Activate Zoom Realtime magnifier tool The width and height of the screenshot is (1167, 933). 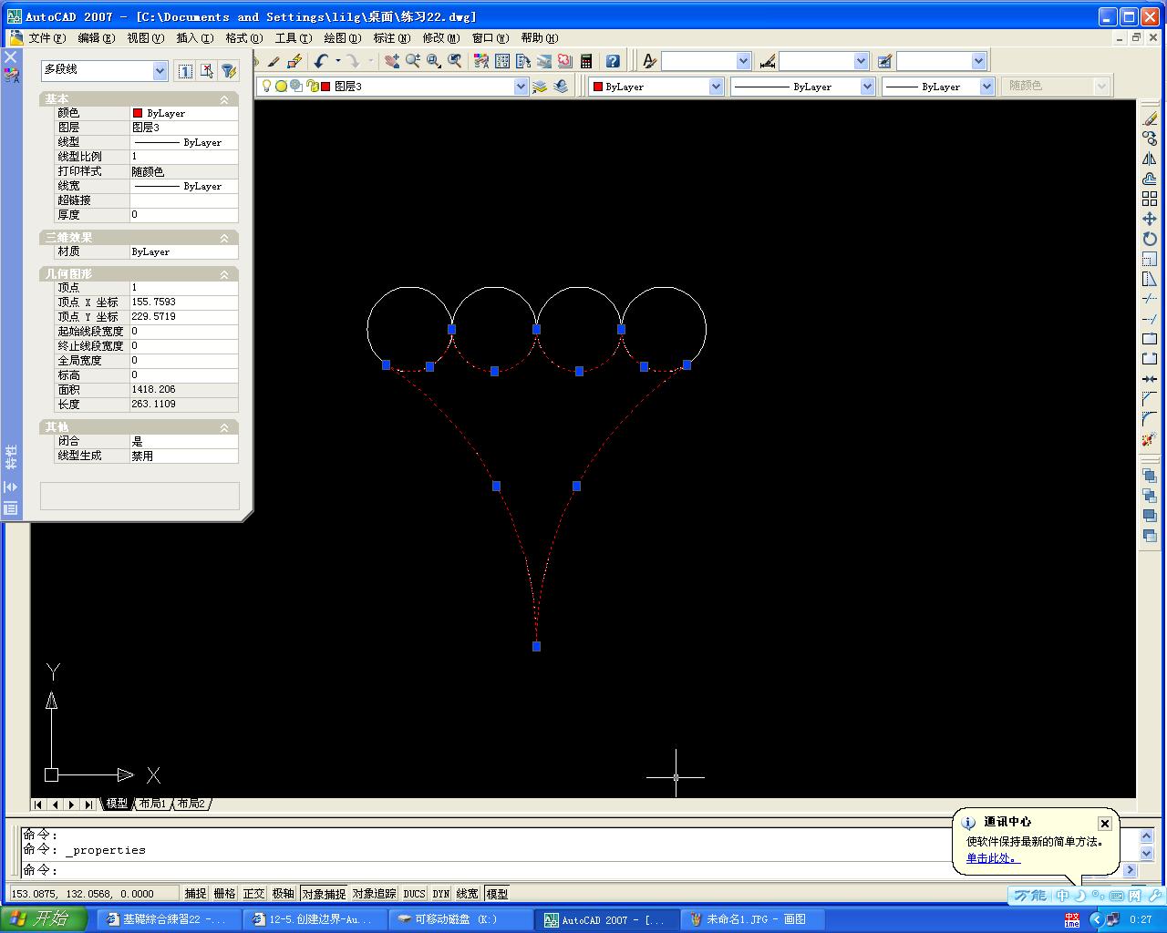click(x=413, y=61)
